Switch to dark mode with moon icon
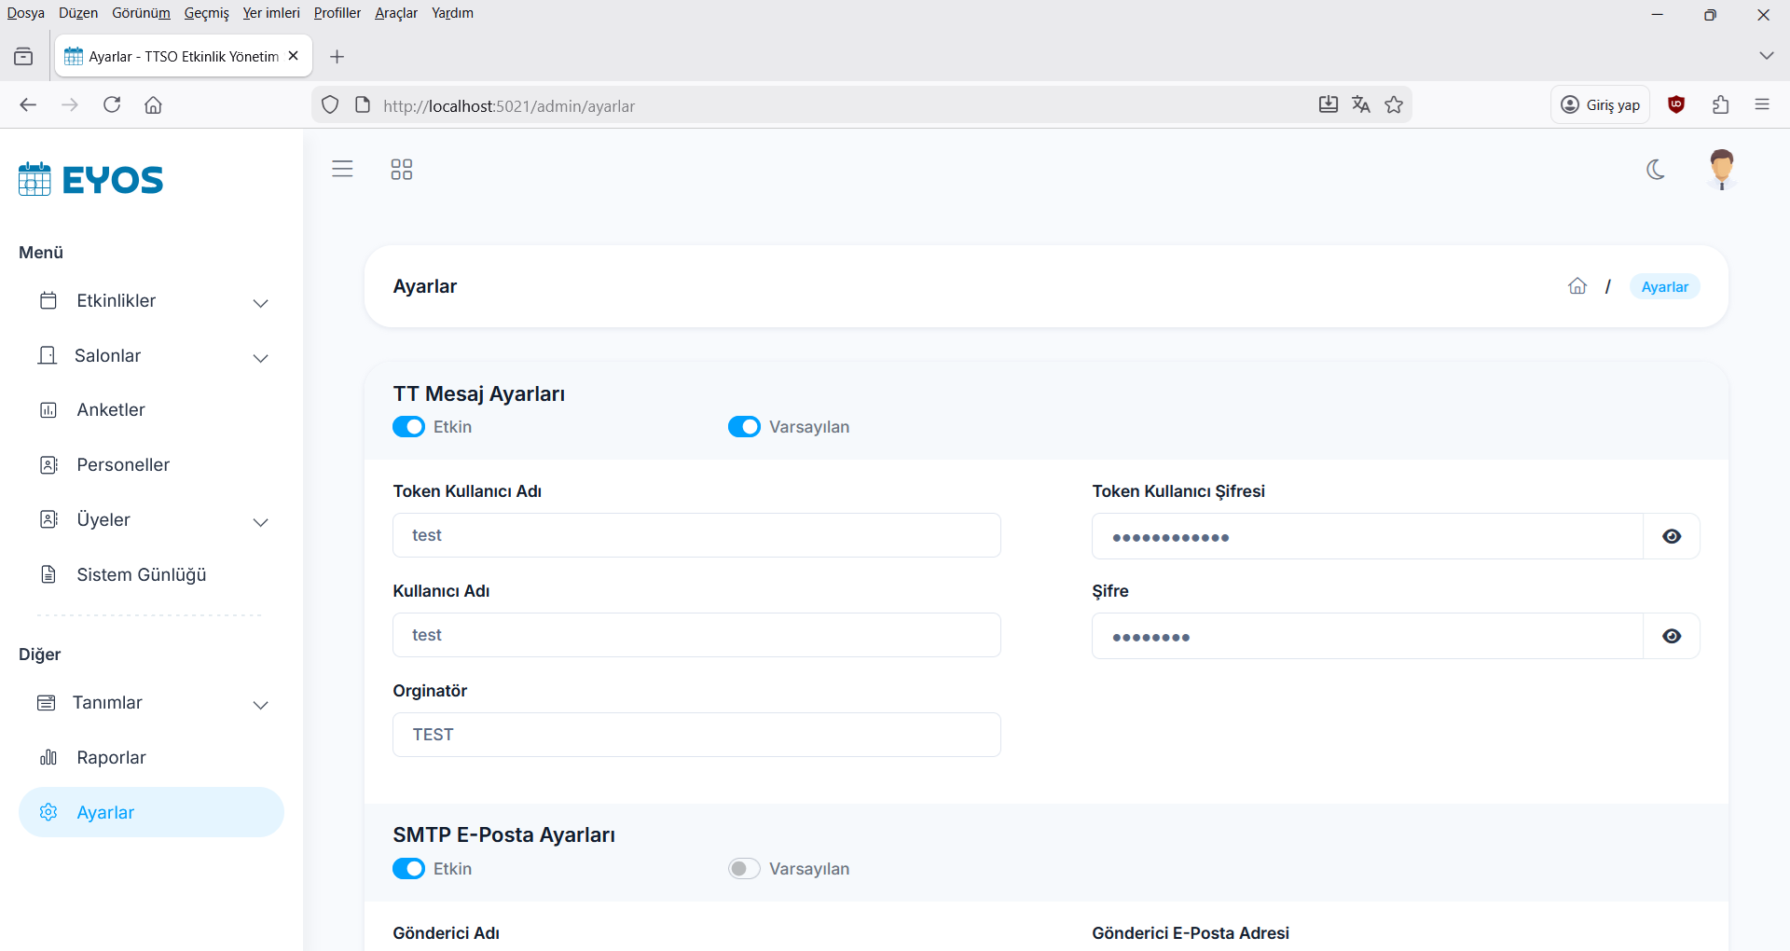The height and width of the screenshot is (951, 1790). click(x=1656, y=169)
